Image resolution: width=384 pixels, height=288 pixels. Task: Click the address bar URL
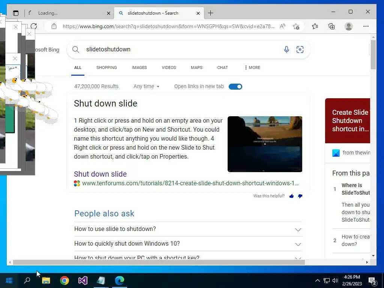click(x=168, y=26)
